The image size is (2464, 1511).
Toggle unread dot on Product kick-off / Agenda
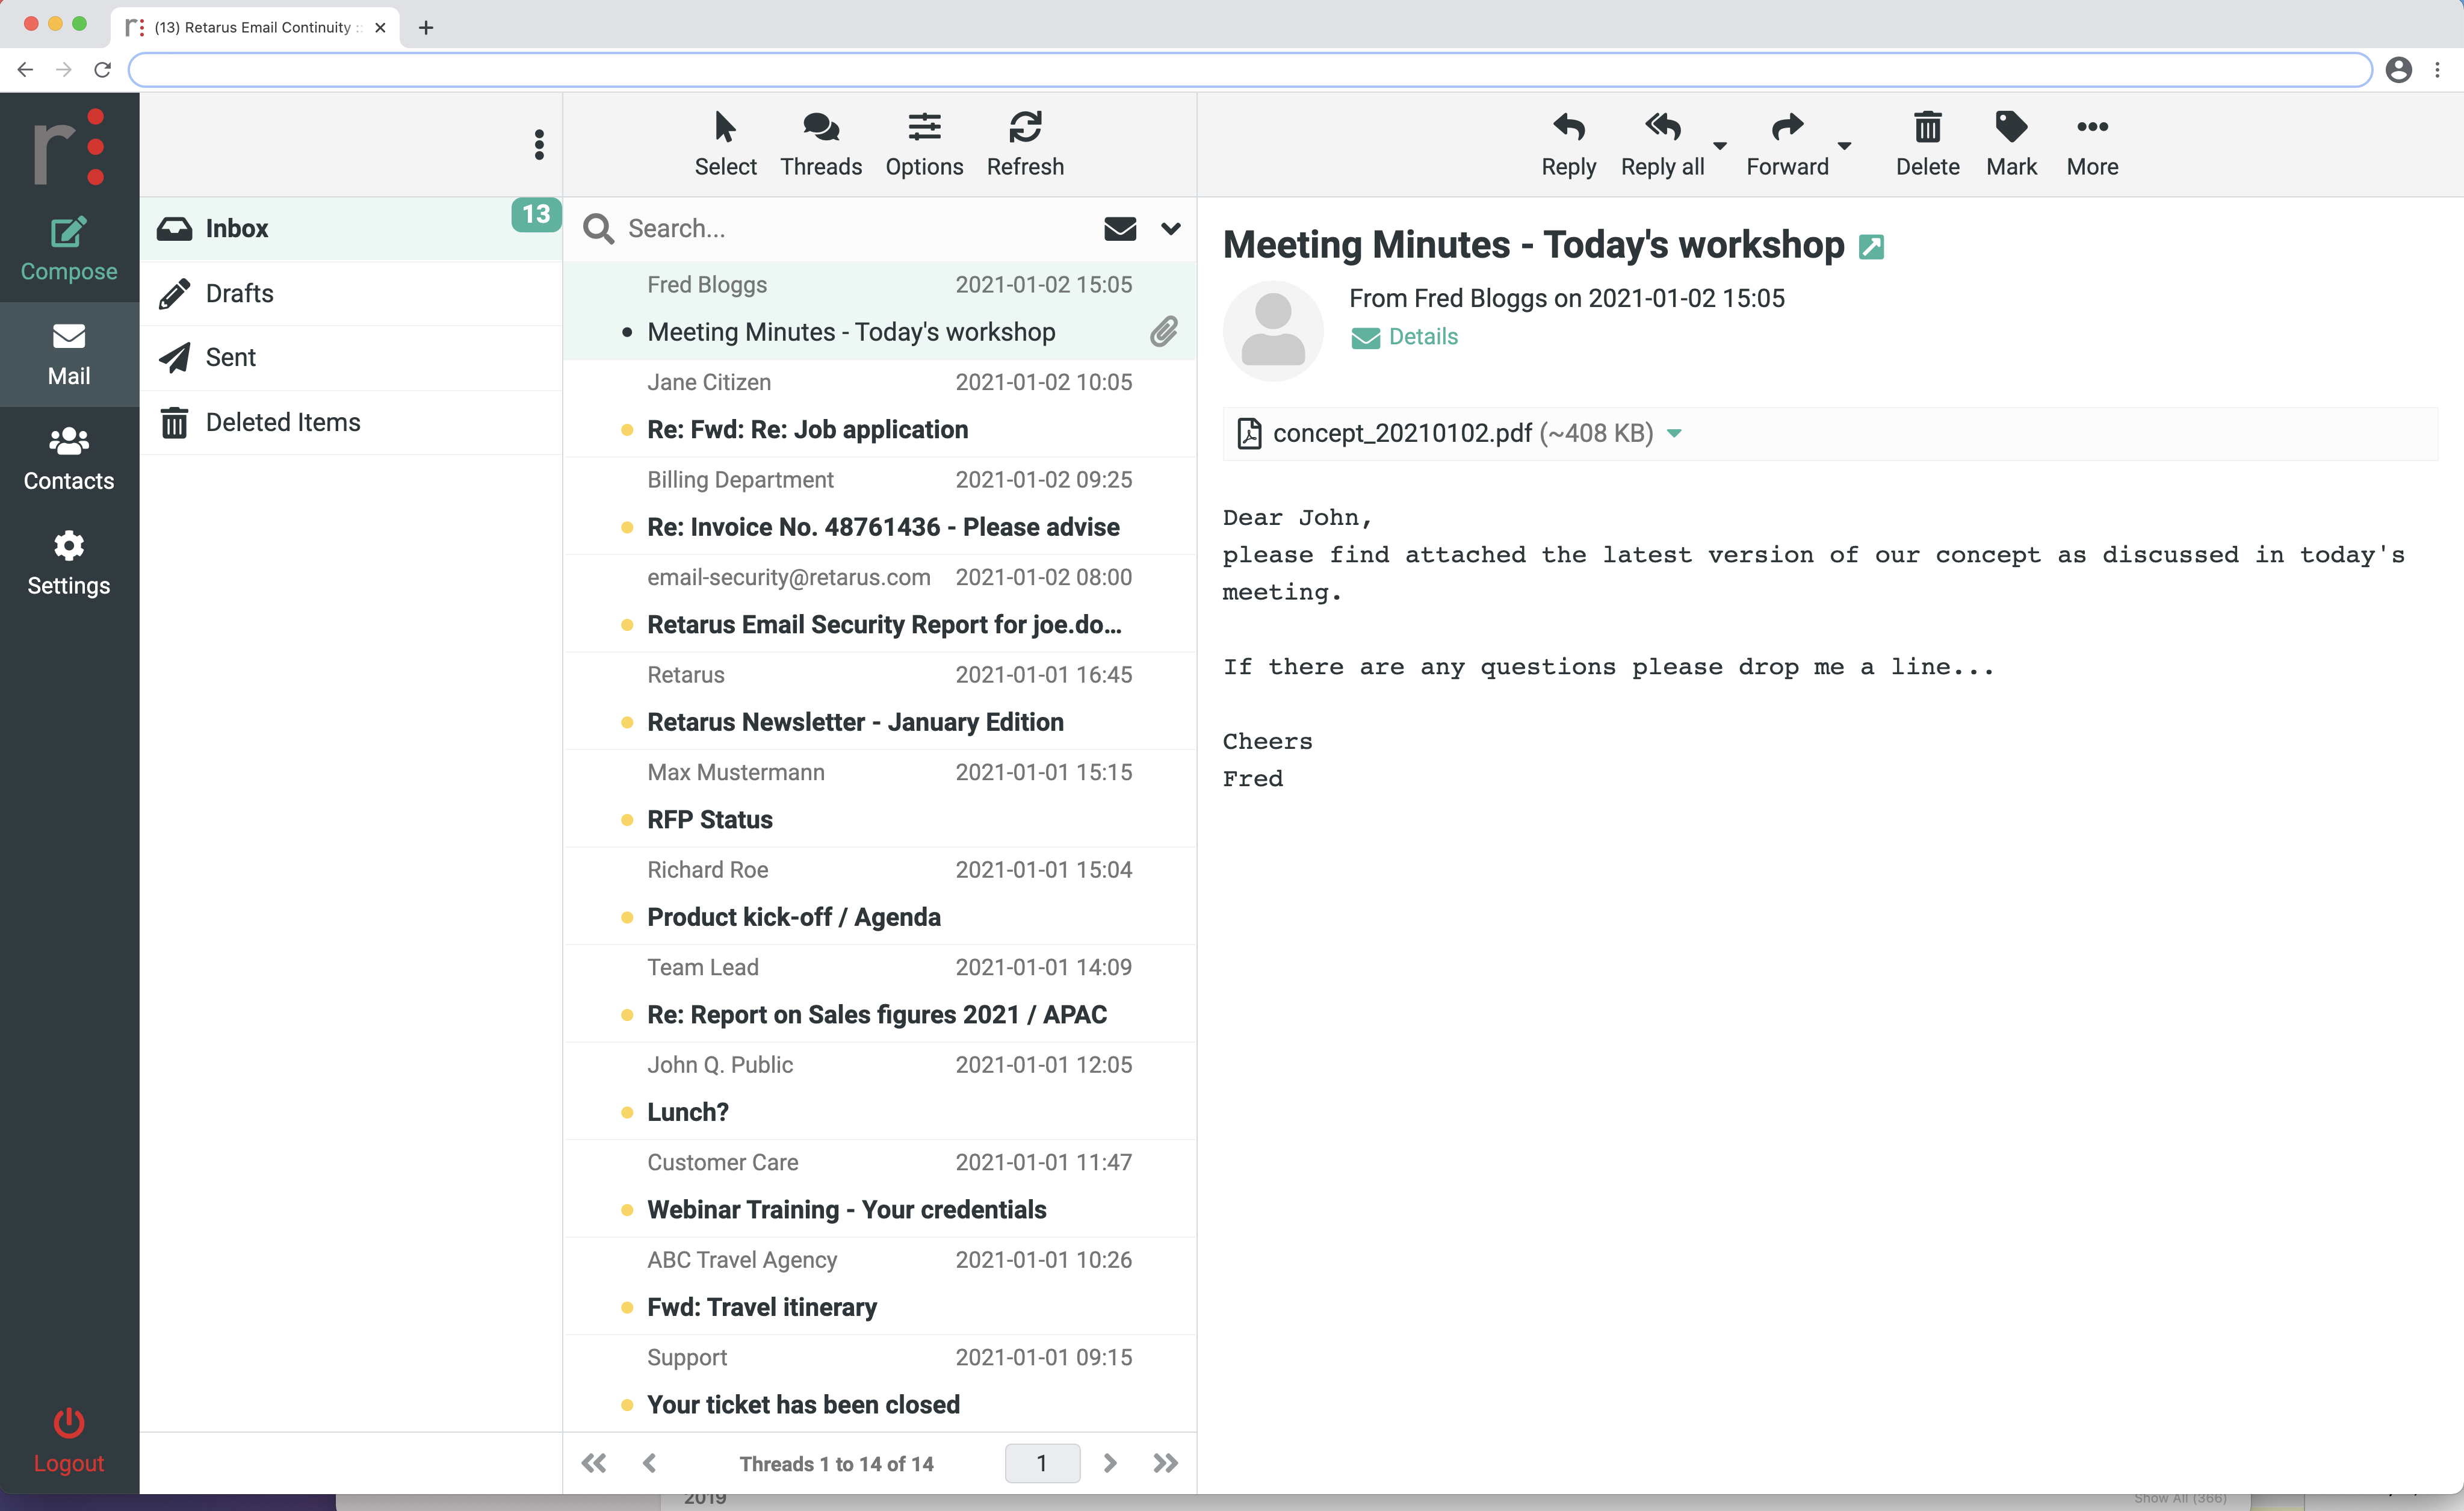click(626, 917)
